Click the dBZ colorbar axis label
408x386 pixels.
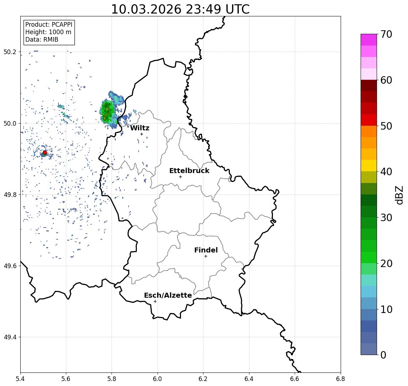coord(399,195)
